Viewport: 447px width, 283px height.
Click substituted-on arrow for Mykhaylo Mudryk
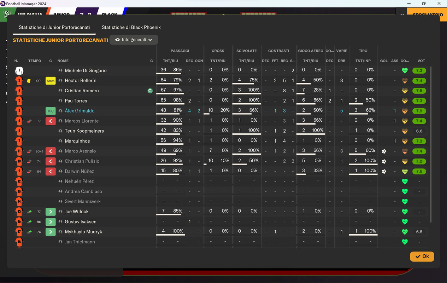tap(51, 232)
